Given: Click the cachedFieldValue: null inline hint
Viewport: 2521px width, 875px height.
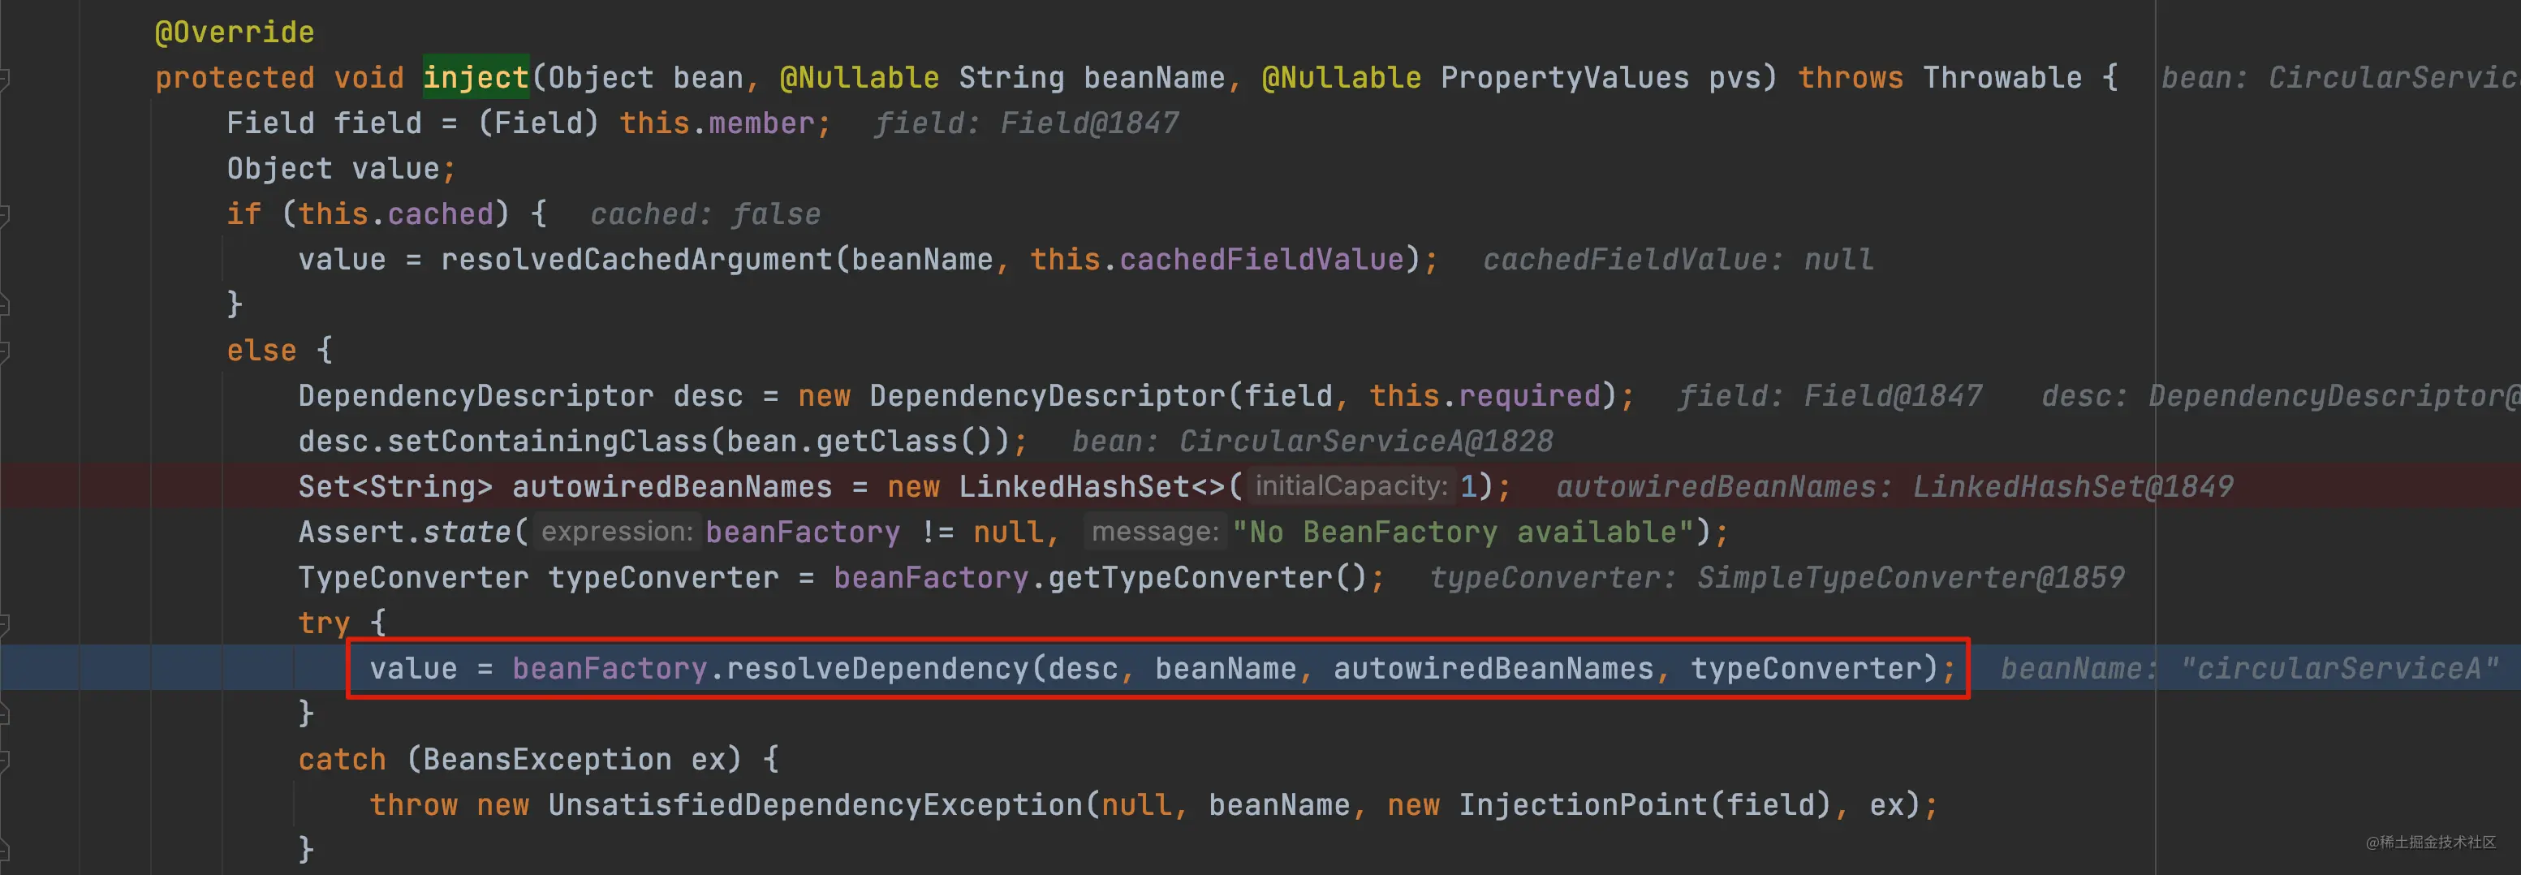Looking at the screenshot, I should 1678,260.
